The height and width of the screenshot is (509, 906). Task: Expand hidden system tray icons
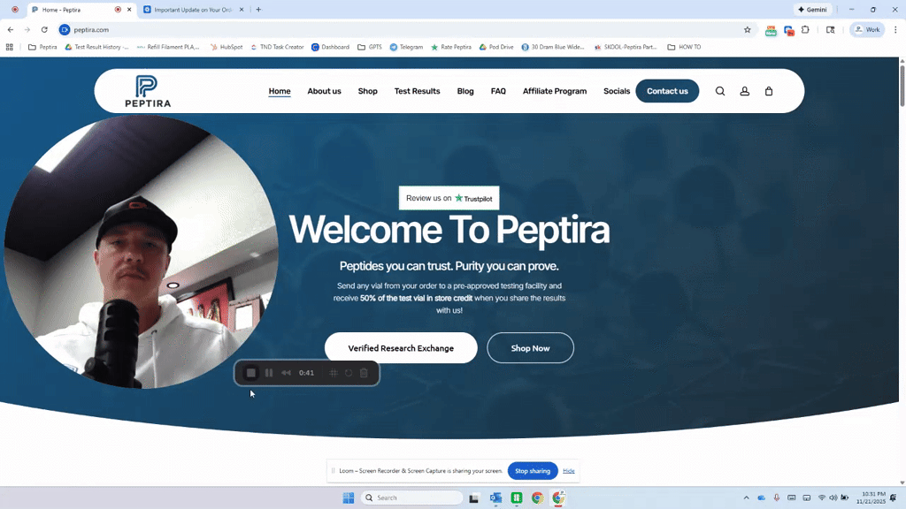point(746,497)
